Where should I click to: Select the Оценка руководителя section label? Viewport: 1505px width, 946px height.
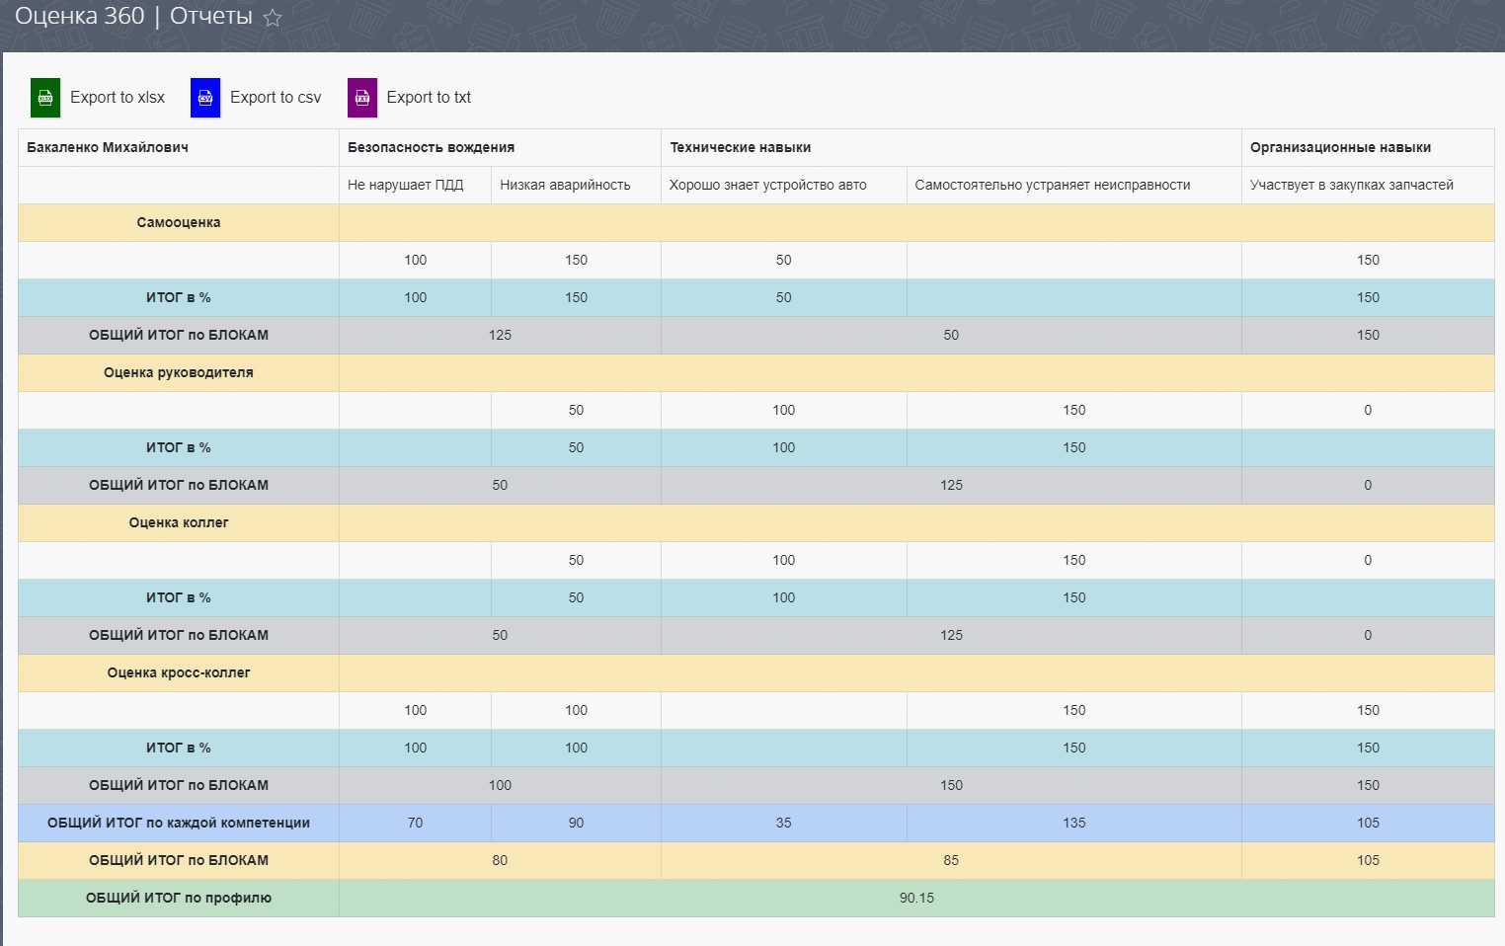point(179,372)
